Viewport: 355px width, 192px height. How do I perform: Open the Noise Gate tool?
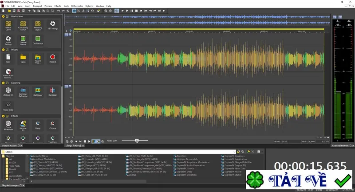point(8,106)
